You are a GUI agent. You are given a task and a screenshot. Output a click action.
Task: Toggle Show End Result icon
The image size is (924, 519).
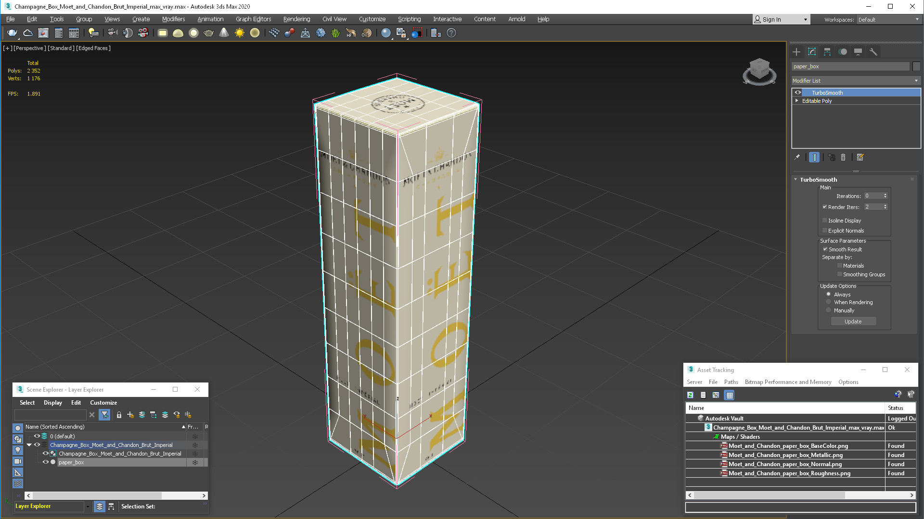click(x=814, y=157)
